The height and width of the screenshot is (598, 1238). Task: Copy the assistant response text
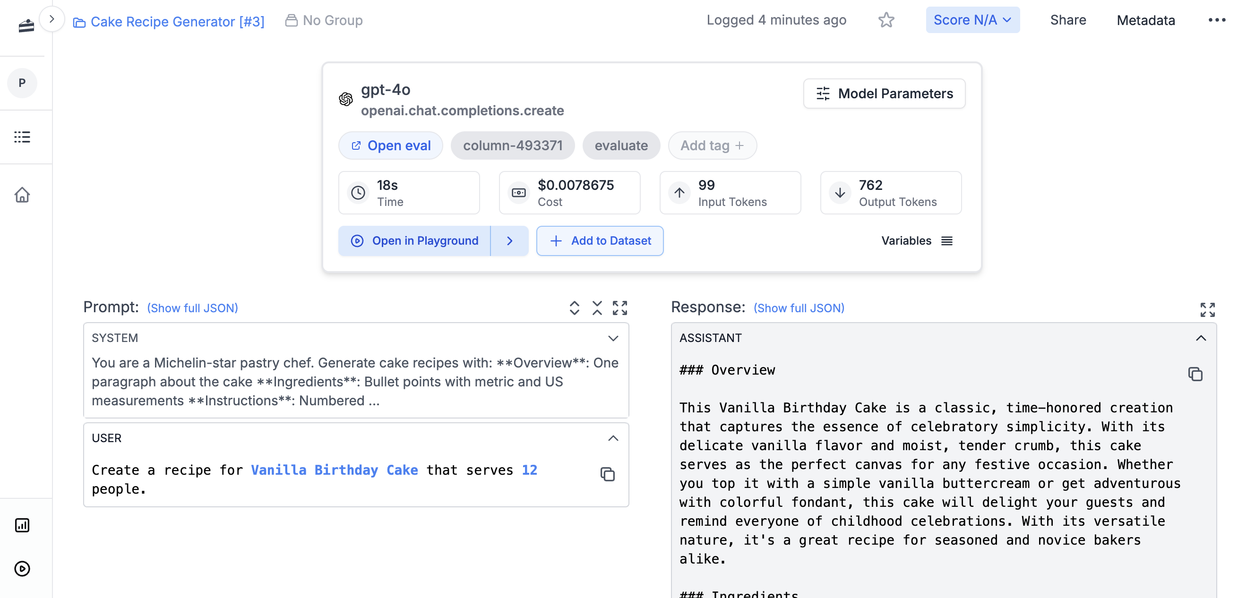coord(1195,374)
